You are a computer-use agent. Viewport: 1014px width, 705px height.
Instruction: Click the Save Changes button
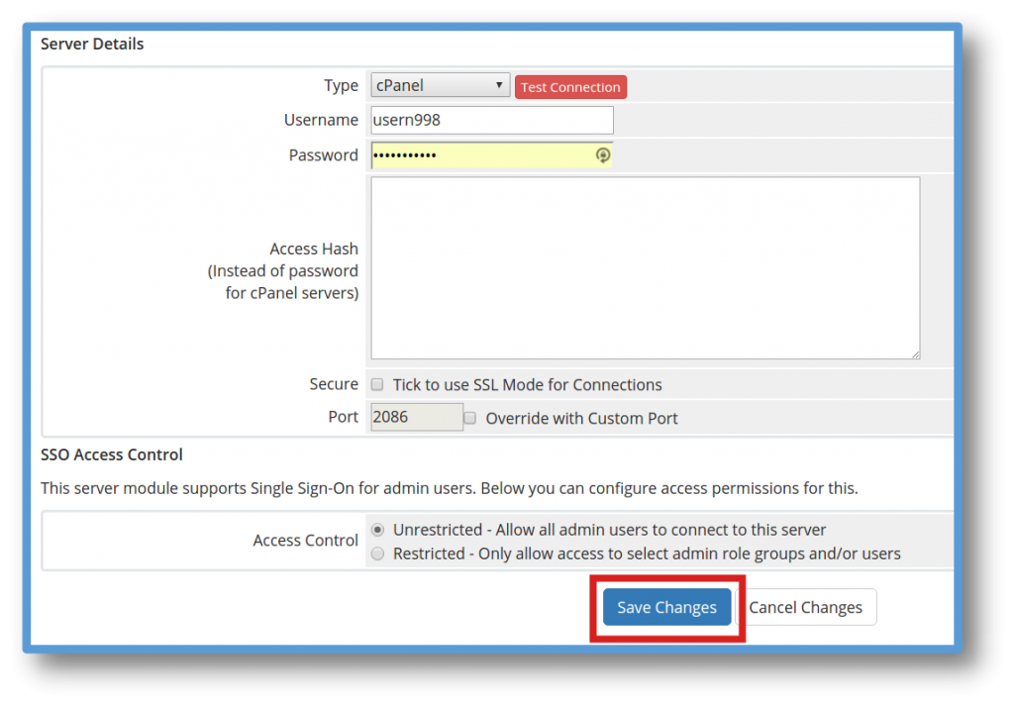pyautogui.click(x=666, y=608)
